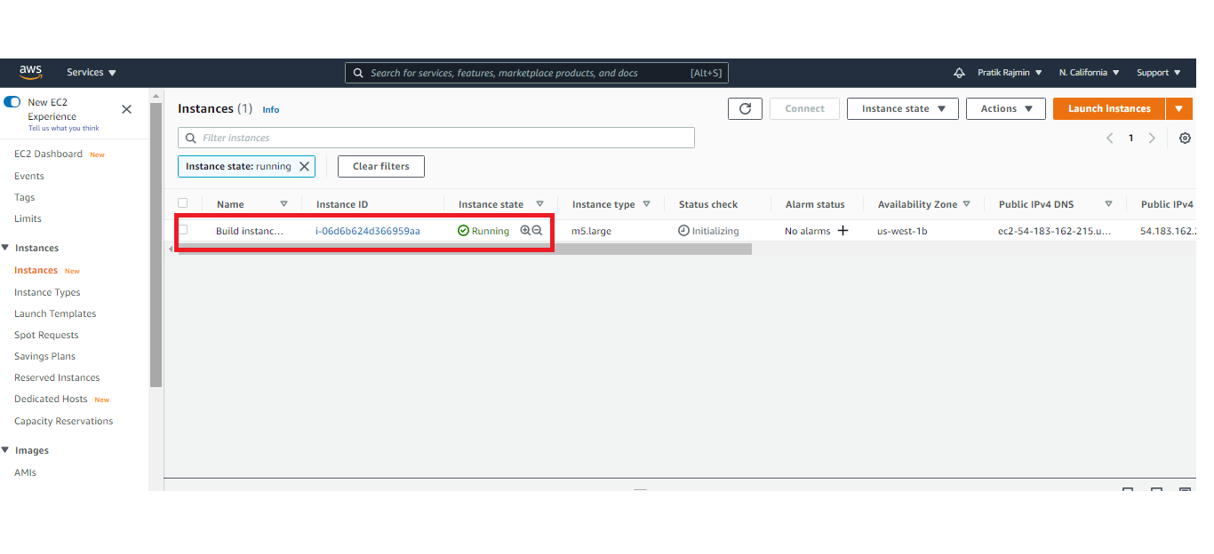Select all instances header checkbox
This screenshot has height=554, width=1214.
point(183,203)
